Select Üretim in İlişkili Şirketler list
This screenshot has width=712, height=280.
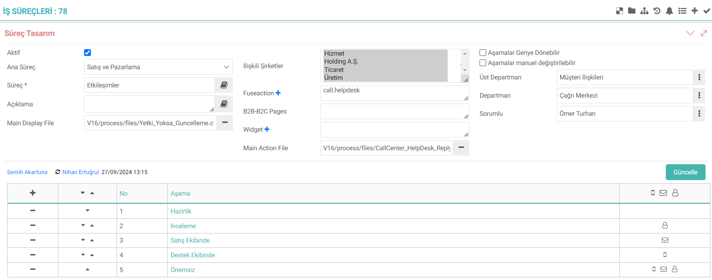click(x=386, y=78)
